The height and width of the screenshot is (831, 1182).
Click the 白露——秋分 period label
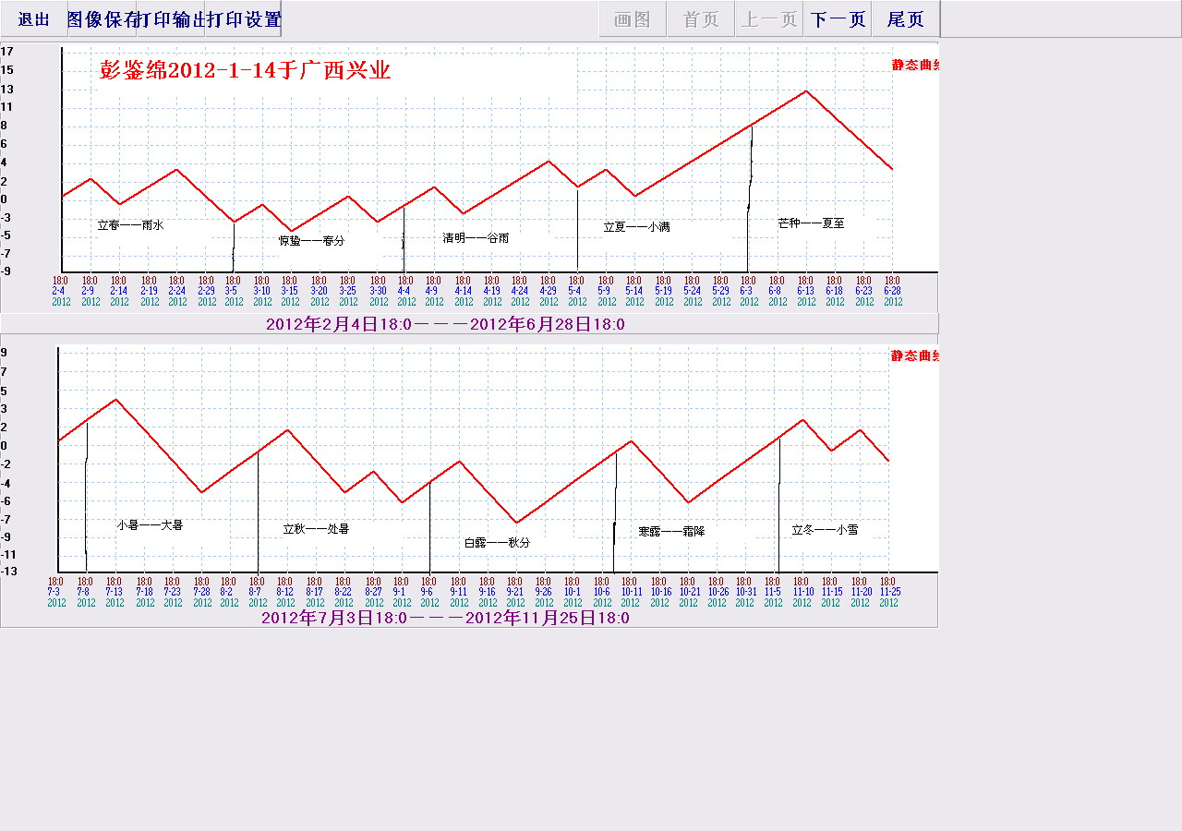497,543
